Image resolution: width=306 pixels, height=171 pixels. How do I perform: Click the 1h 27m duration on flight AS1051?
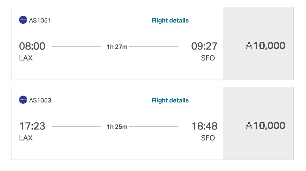(x=117, y=46)
